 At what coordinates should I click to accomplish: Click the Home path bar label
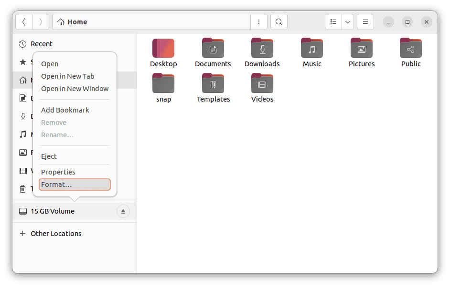pos(77,22)
